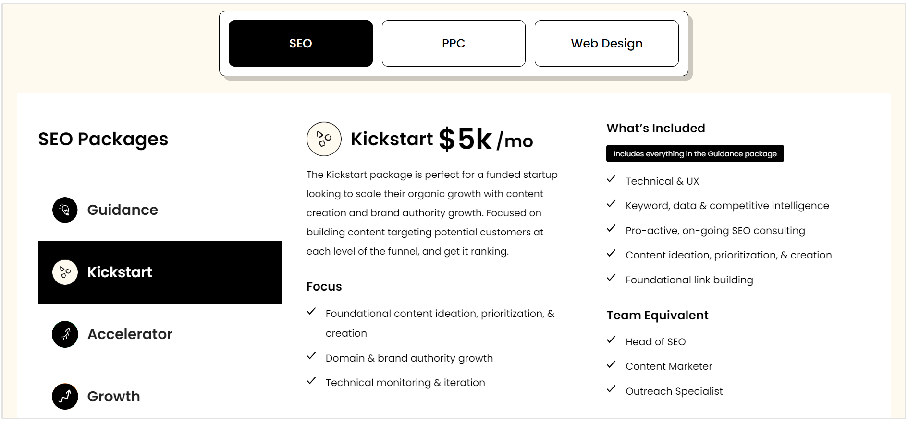
Task: Open the Growth package
Action: tap(114, 397)
